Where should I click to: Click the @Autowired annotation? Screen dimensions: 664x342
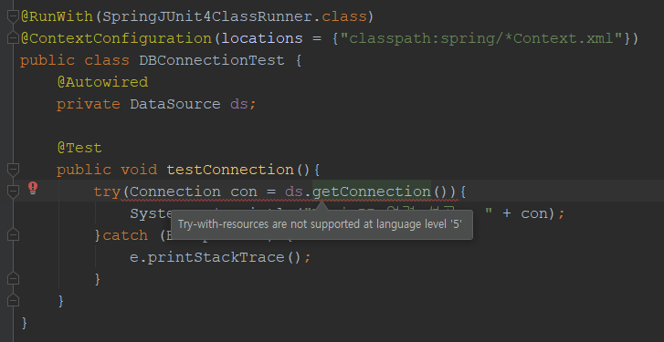[x=102, y=82]
